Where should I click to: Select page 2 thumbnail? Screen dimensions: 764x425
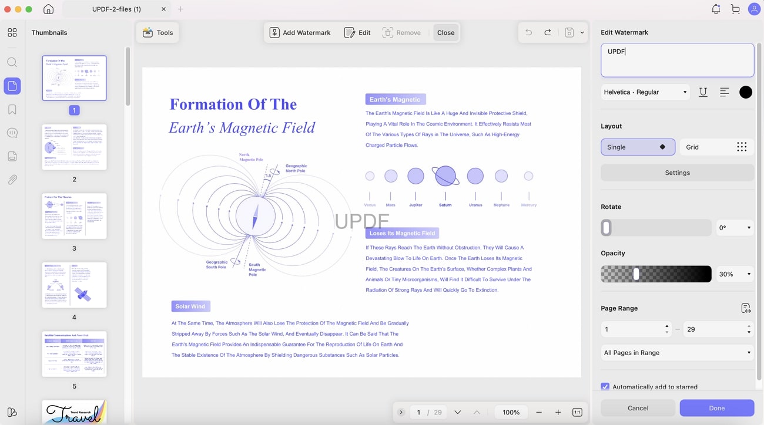pos(74,147)
